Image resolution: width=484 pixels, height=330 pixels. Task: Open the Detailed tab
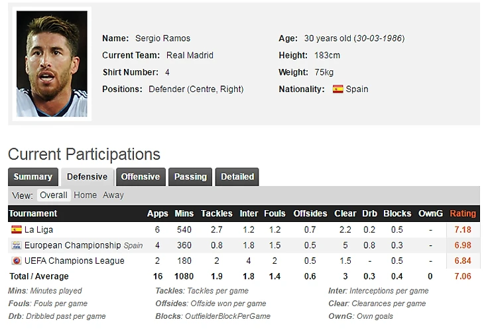[237, 177]
